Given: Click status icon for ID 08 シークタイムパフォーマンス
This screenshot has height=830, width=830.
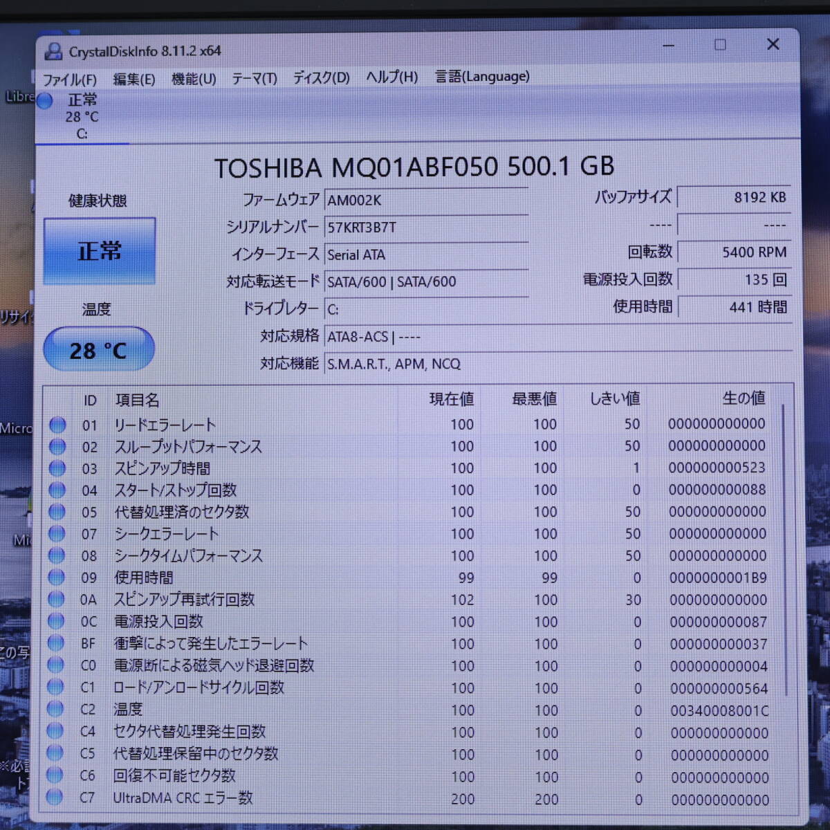Looking at the screenshot, I should coord(57,555).
